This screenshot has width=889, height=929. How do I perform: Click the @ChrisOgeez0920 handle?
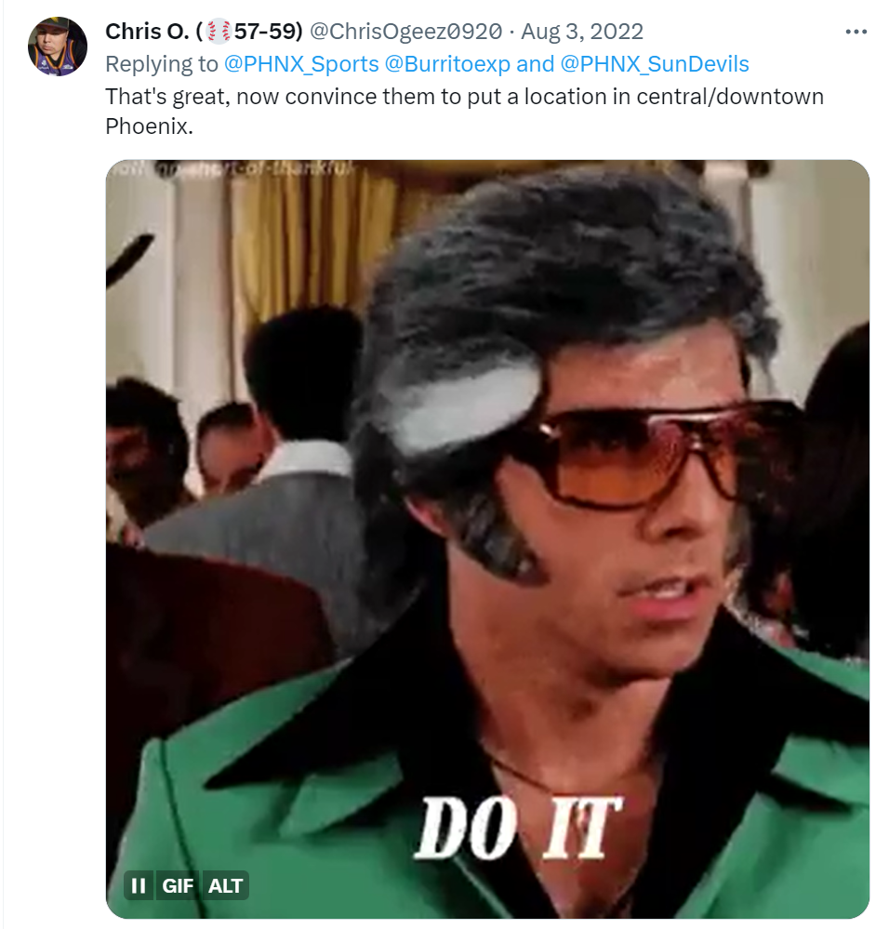405,32
